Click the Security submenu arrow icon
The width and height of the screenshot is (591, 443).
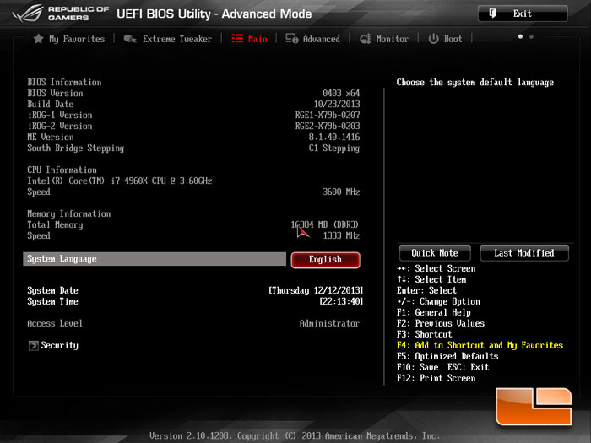(33, 345)
